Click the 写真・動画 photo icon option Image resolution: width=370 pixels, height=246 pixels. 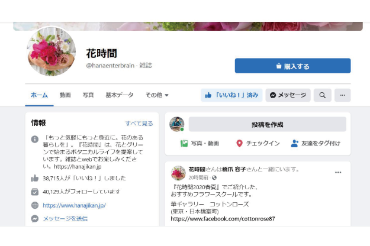200,143
